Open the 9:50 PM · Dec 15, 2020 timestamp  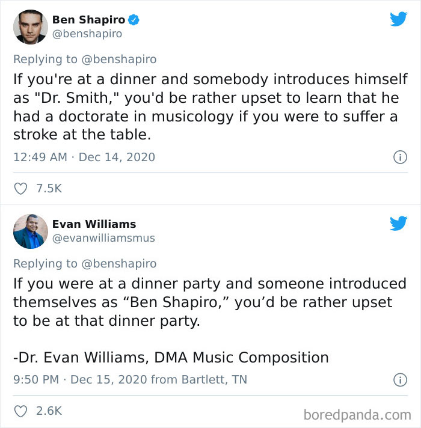point(80,380)
